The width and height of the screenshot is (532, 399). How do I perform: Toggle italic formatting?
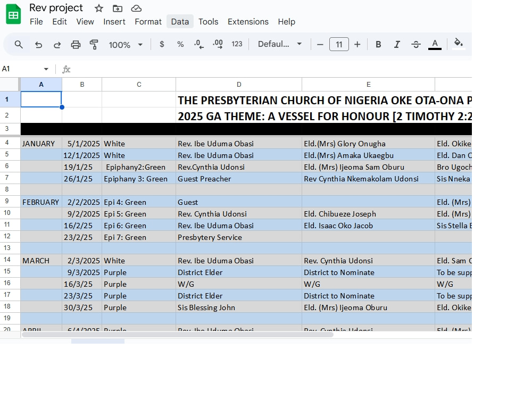(x=397, y=45)
